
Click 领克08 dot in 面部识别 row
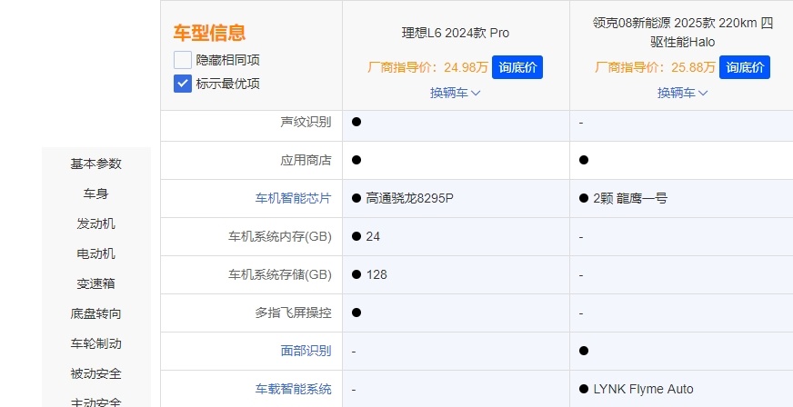(584, 351)
